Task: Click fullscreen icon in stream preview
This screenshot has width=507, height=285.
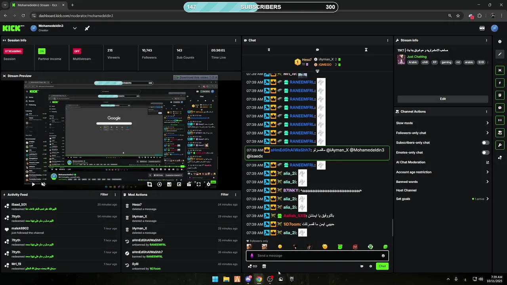Action: click(x=198, y=184)
